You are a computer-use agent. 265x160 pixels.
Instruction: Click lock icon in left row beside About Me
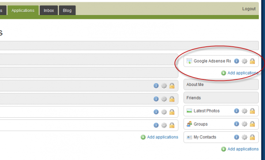click(172, 86)
